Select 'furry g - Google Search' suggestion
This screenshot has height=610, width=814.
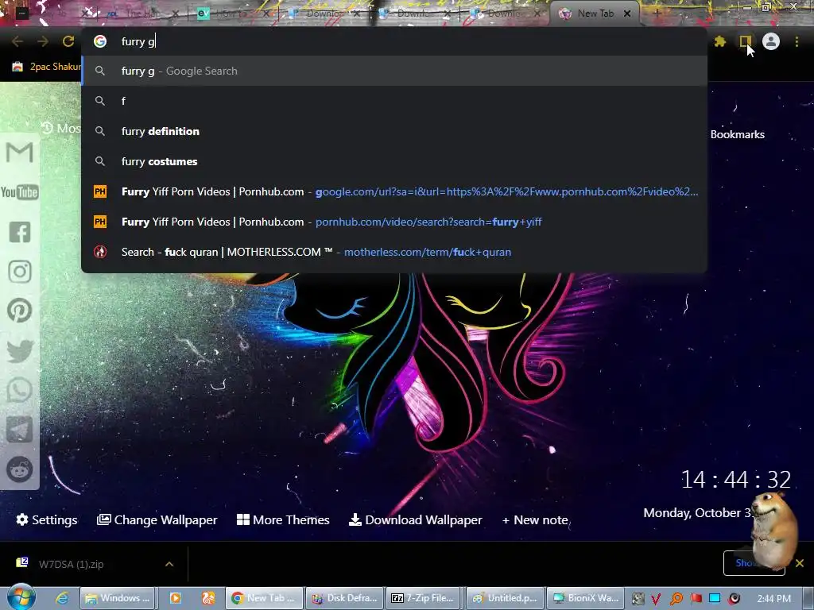tap(394, 71)
